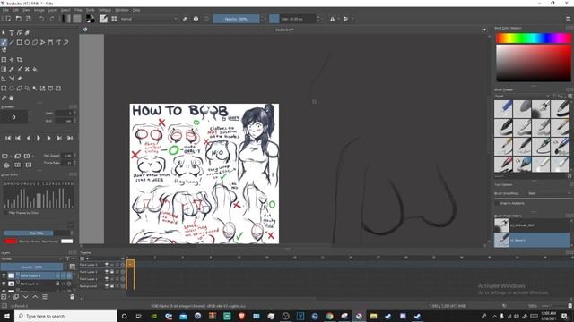
Task: Open the Brush Smoothing dropdown
Action: (x=549, y=193)
